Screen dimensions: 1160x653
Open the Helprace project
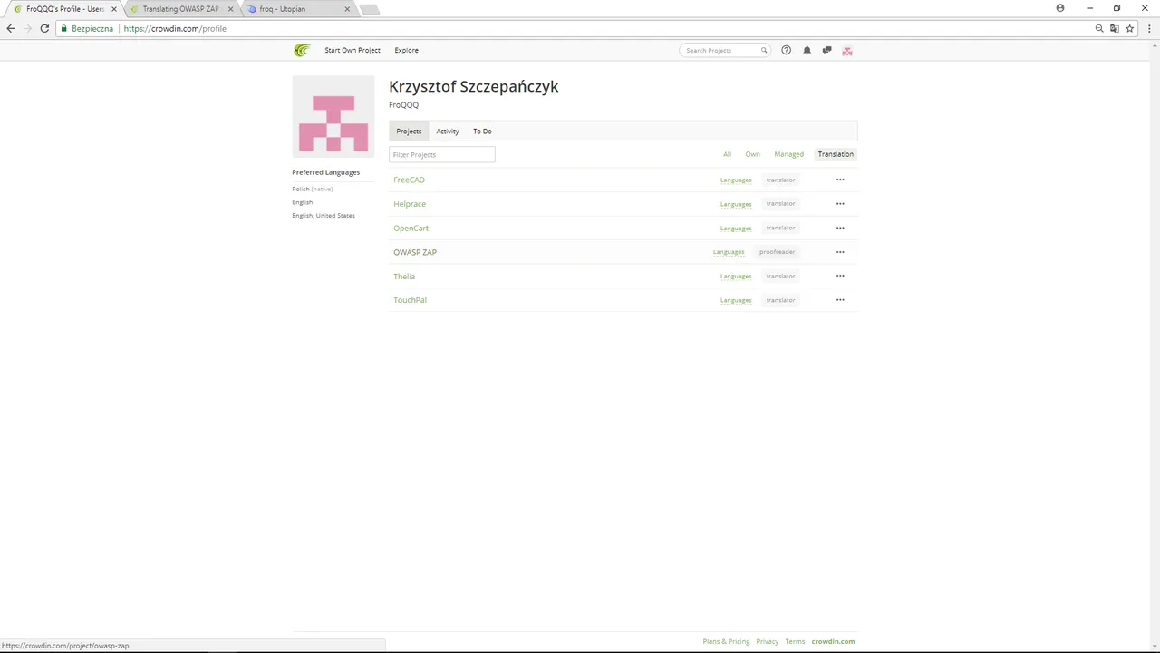(410, 204)
